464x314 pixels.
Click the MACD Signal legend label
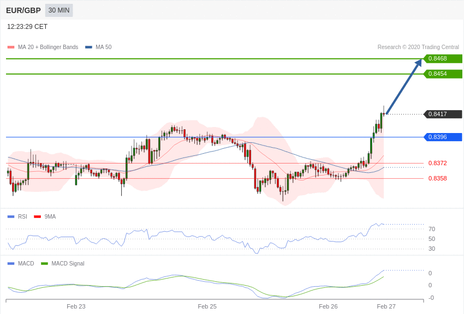(68, 263)
